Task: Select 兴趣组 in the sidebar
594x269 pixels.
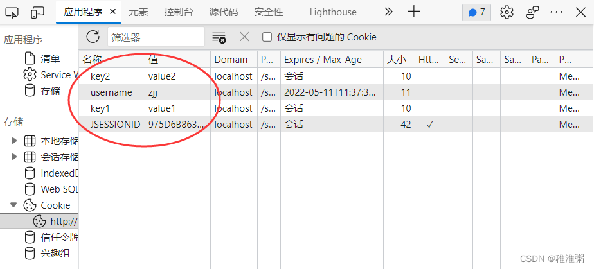Action: [55, 253]
